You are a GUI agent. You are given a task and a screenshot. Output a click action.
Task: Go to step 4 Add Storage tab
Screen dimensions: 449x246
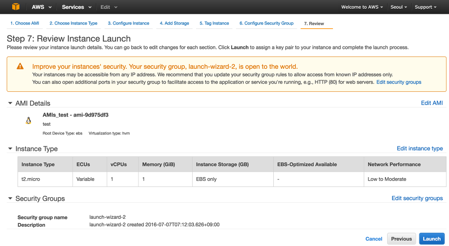pos(174,23)
